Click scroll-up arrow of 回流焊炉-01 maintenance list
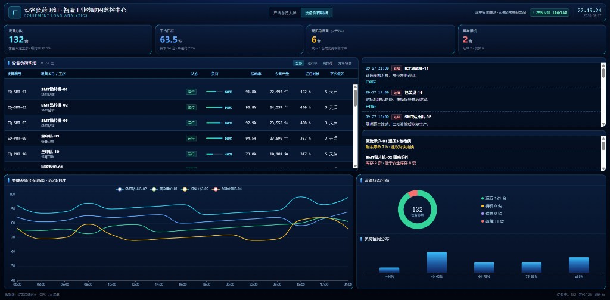Image resolution: width=610 pixels, height=300 pixels. (x=603, y=138)
